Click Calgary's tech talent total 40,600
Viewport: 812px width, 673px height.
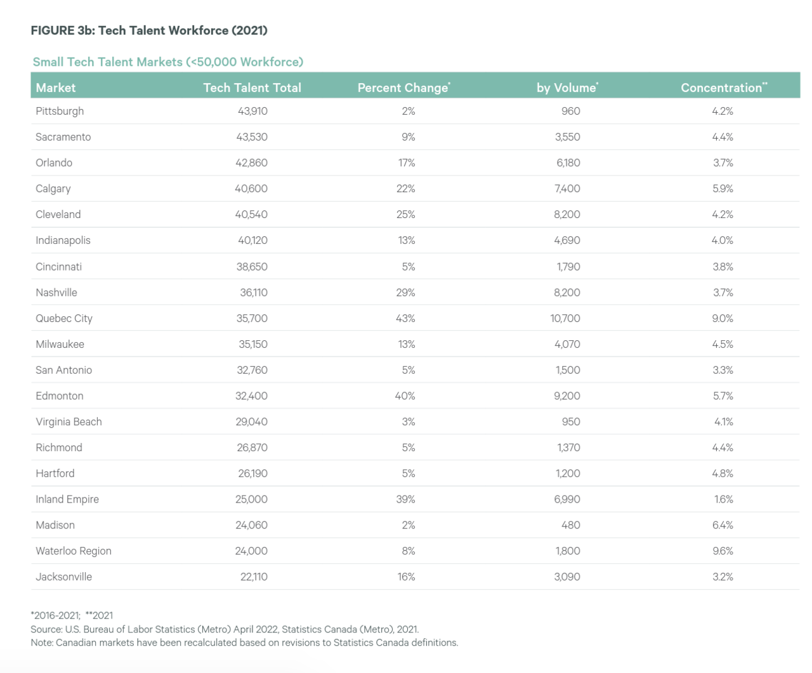click(x=251, y=188)
